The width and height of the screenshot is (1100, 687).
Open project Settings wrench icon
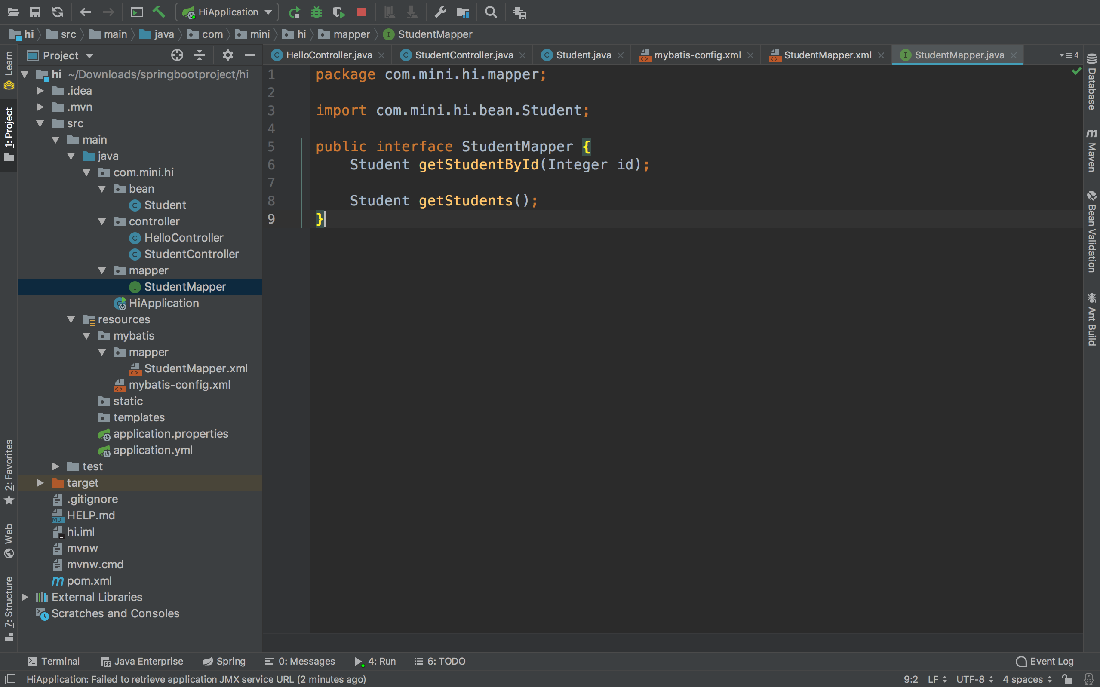coord(440,12)
